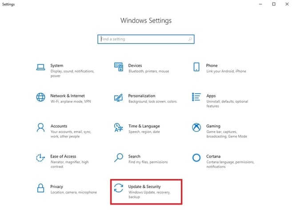292x222 pixels.
Task: Click 'Location, camera, microphone' description
Action: (x=74, y=192)
